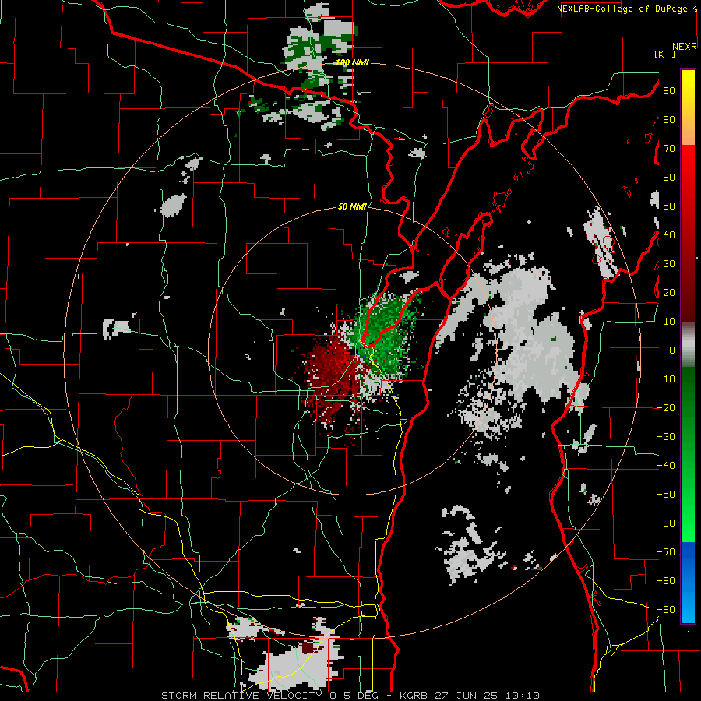Click the -90 value on velocity scale
The height and width of the screenshot is (701, 701).
pos(666,610)
